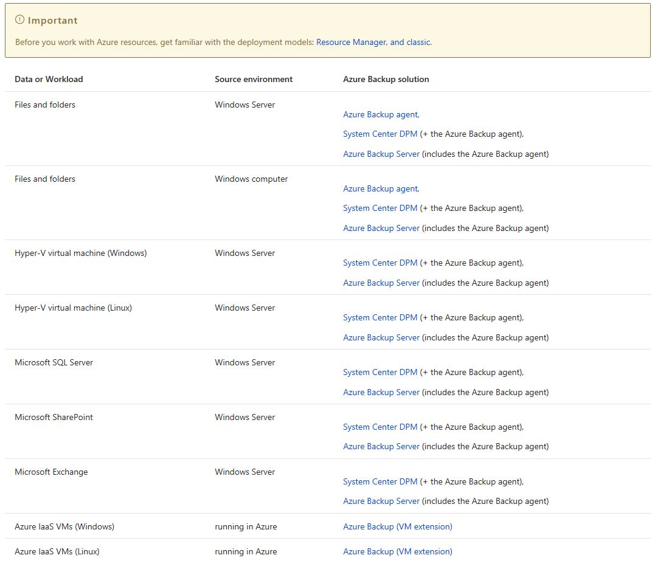Viewport: 655px width, 572px height.
Task: Open Azure Backup Server link in Windows computer row
Action: point(381,229)
